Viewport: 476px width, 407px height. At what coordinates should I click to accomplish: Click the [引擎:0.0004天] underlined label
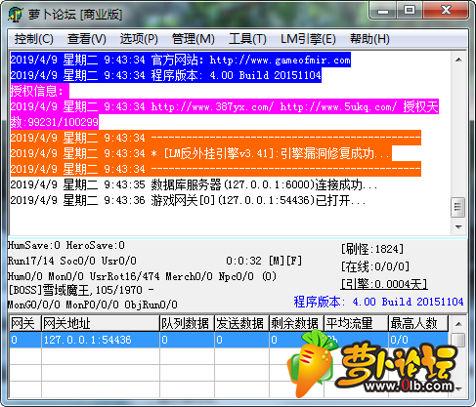384,284
